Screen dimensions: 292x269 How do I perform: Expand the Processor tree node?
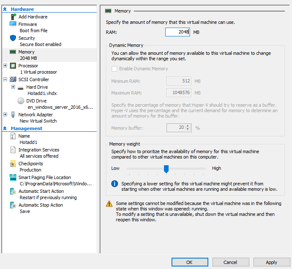coord(5,66)
